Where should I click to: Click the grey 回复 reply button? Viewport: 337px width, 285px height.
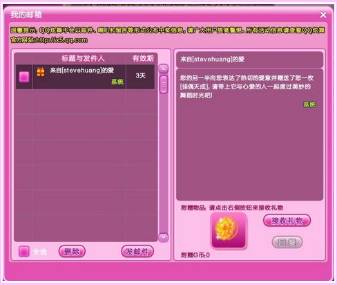click(287, 242)
